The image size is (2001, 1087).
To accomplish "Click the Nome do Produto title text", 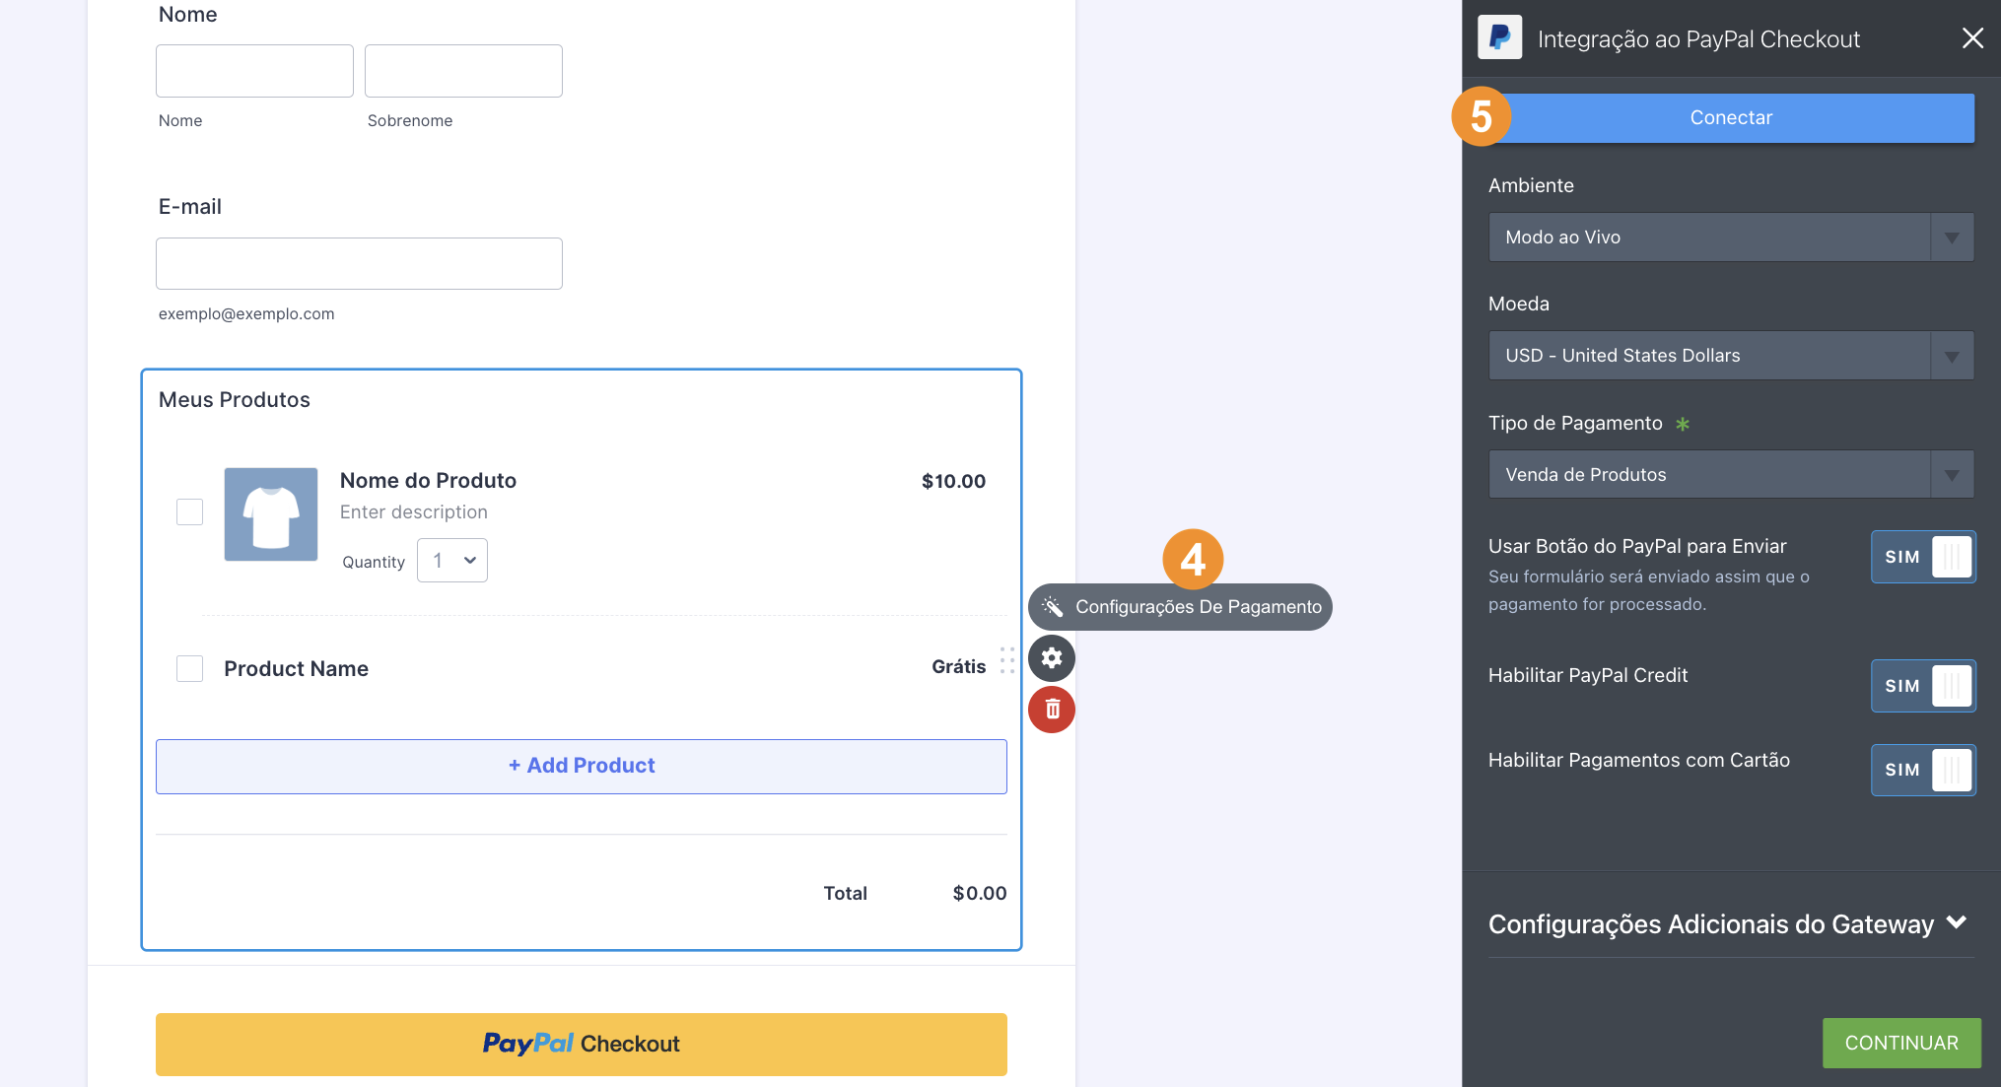I will tap(428, 481).
